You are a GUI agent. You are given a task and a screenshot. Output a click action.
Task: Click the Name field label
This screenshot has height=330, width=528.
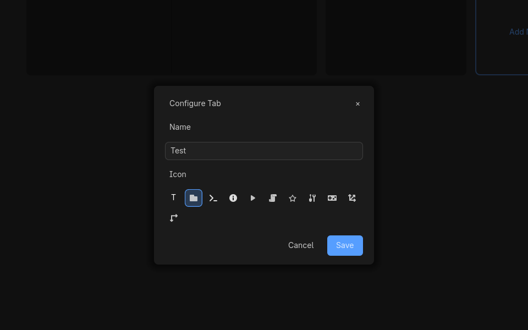[180, 127]
